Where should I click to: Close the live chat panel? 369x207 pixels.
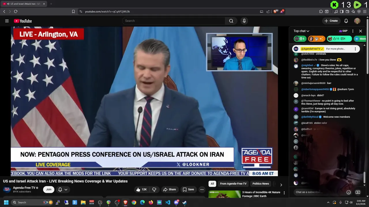click(360, 31)
